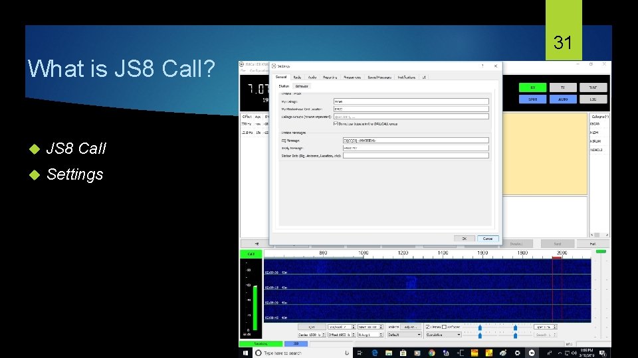The image size is (638, 358).
Task: Launch Google Chrome from the taskbar
Action: click(x=432, y=353)
